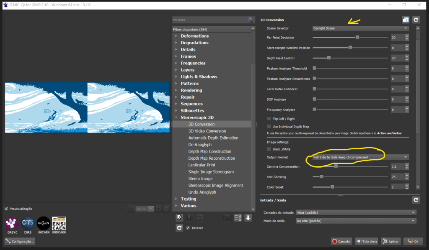Disable the Previsualização checkbox
Image resolution: width=429 pixels, height=250 pixels.
[x=6, y=209]
